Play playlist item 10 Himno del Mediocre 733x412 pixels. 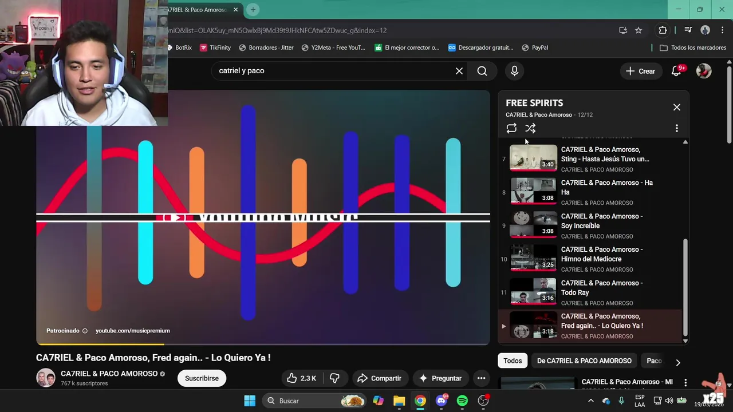pyautogui.click(x=591, y=259)
